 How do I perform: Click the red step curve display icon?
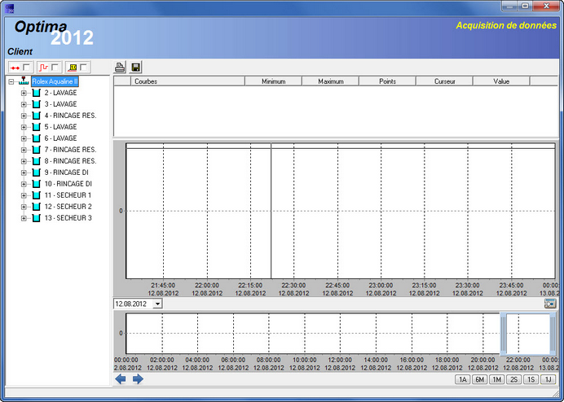pos(43,68)
